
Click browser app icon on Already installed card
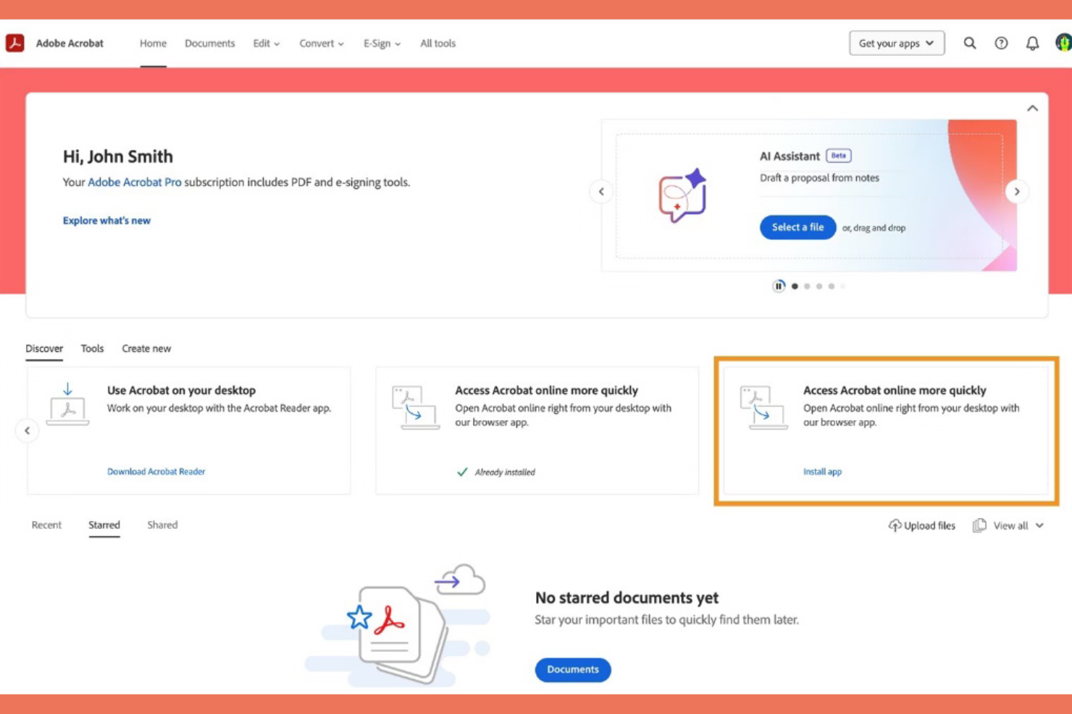(x=415, y=407)
